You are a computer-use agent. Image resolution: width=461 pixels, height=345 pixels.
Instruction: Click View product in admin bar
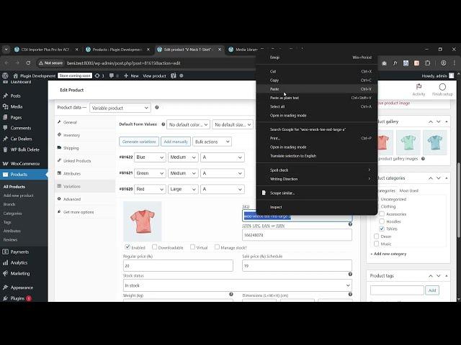click(154, 75)
